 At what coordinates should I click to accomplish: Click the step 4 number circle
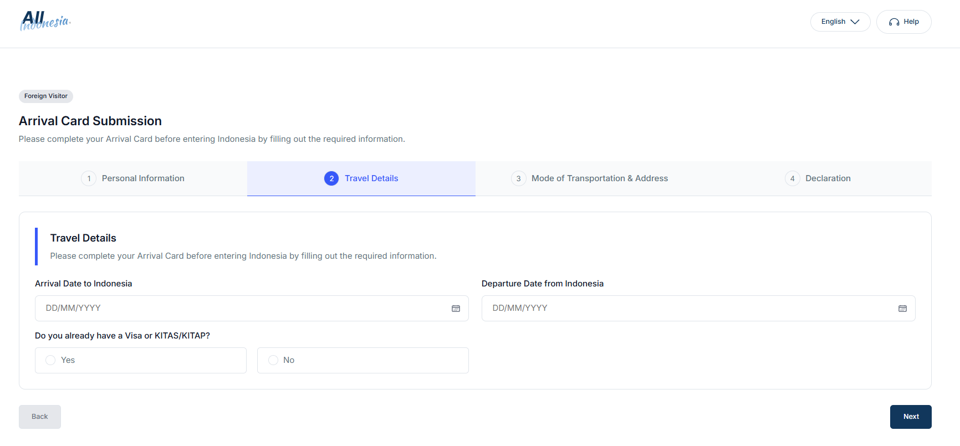792,178
